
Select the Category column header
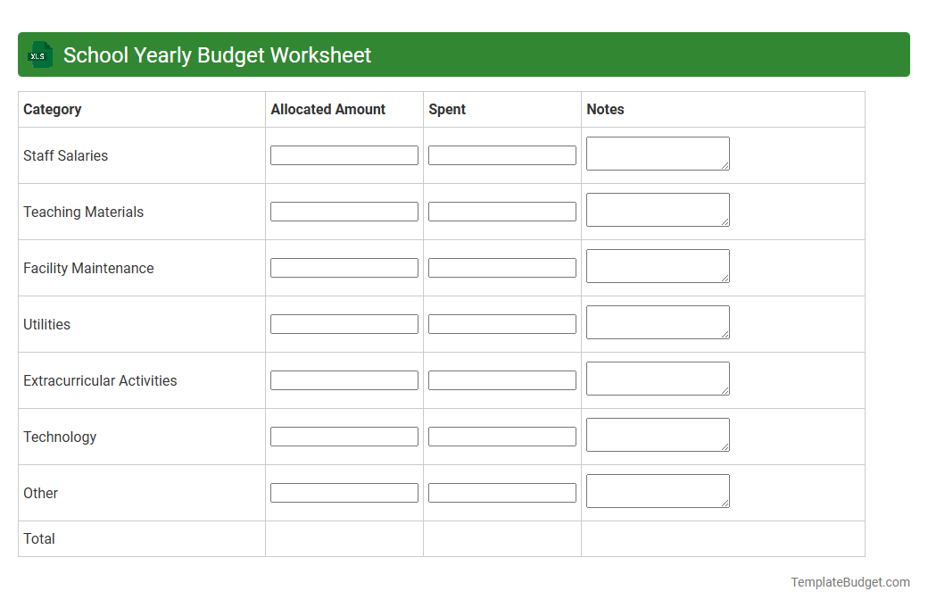[x=53, y=109]
